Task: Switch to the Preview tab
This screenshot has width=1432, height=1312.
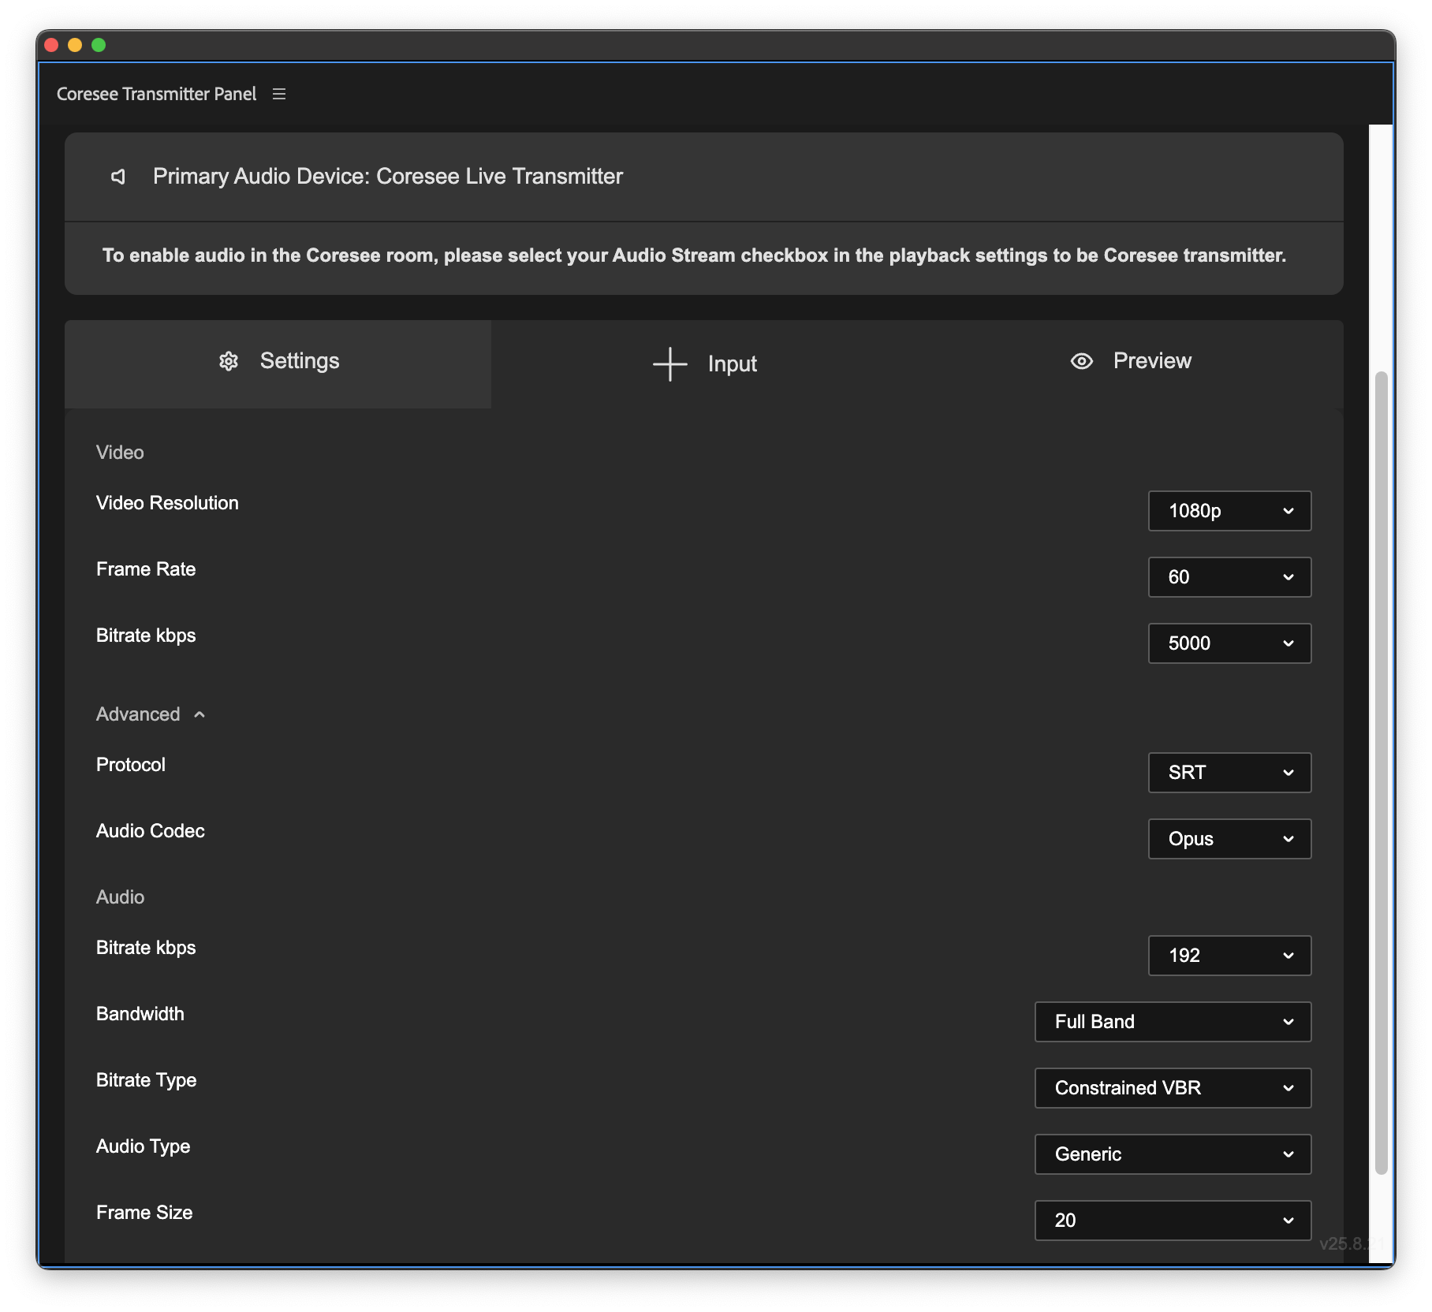Action: click(1131, 363)
